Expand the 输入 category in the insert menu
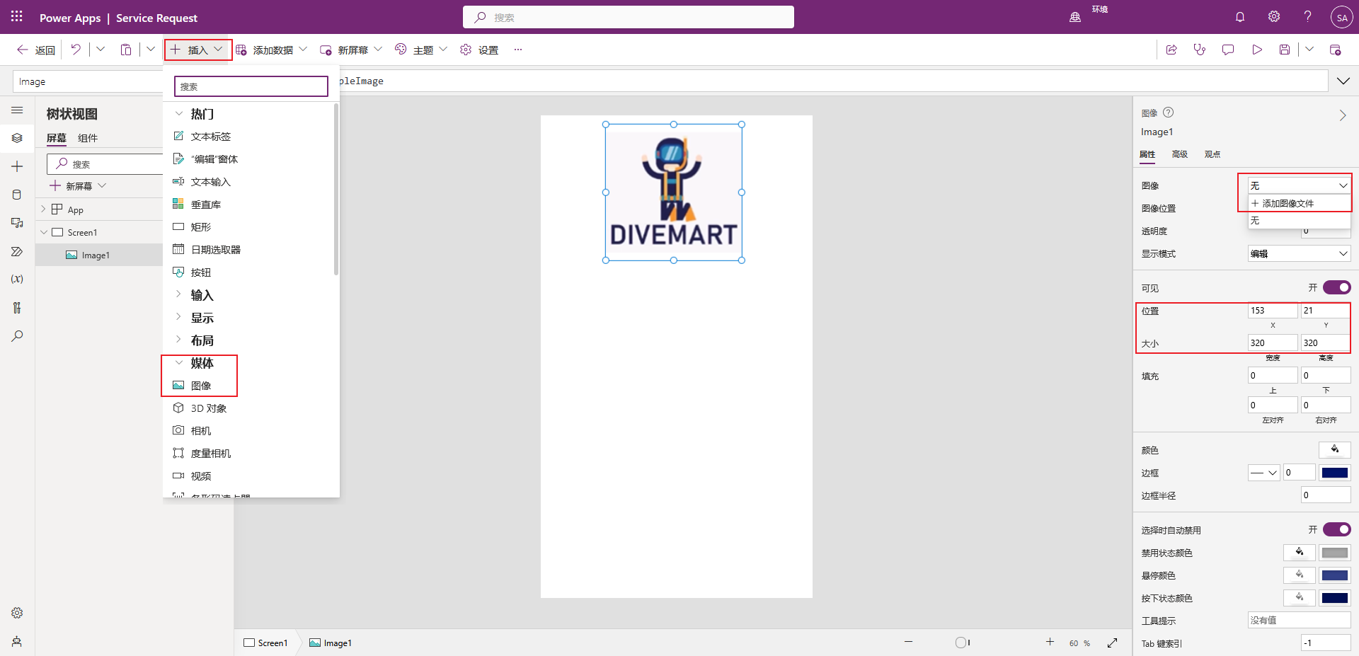 [179, 295]
